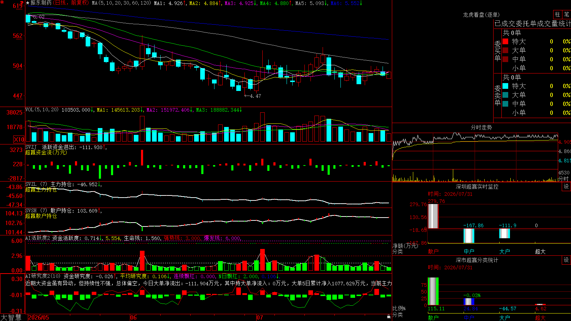Click the 生命线: 1.560 label

pos(142,238)
